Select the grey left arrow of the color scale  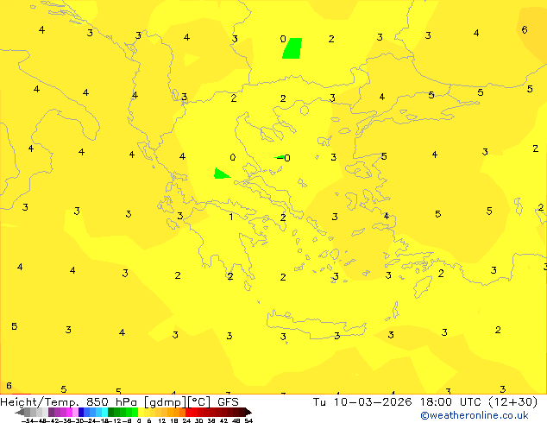[20, 413]
